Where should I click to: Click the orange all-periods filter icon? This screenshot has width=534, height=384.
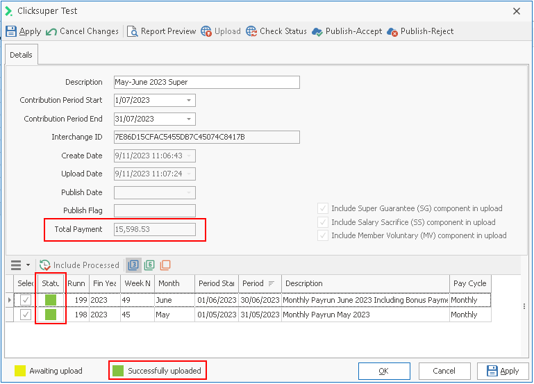(x=165, y=265)
